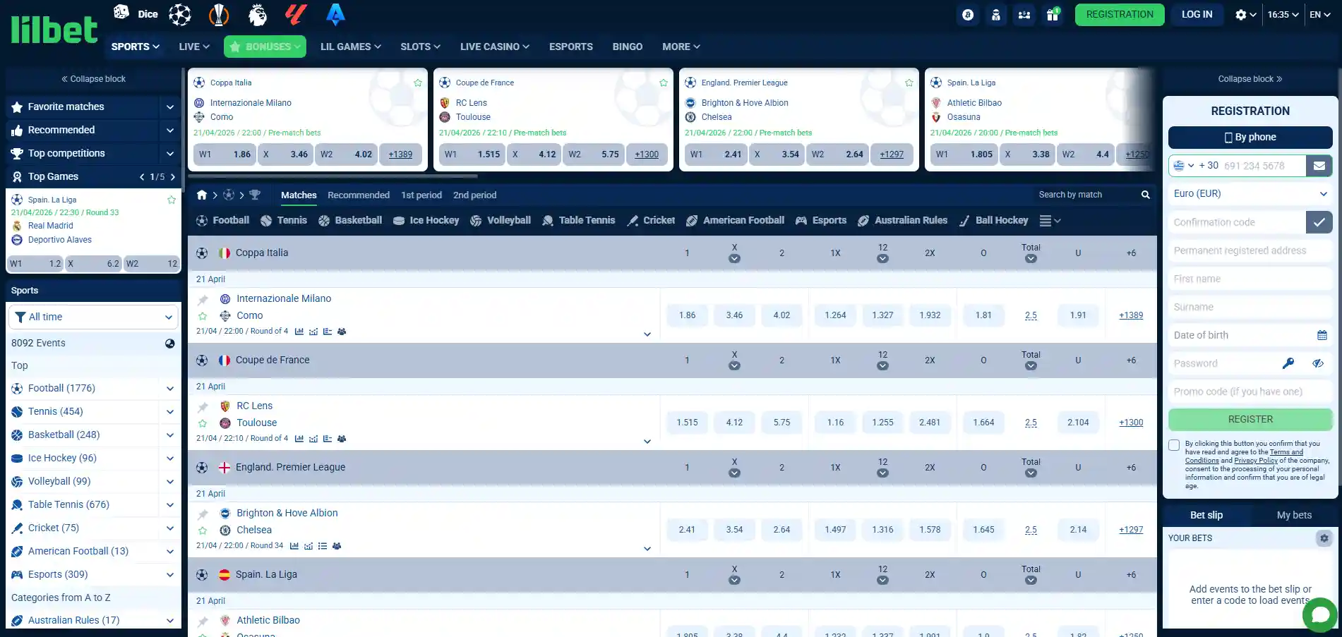The image size is (1342, 637).
Task: Click the lilbet logo
Action: pyautogui.click(x=54, y=30)
